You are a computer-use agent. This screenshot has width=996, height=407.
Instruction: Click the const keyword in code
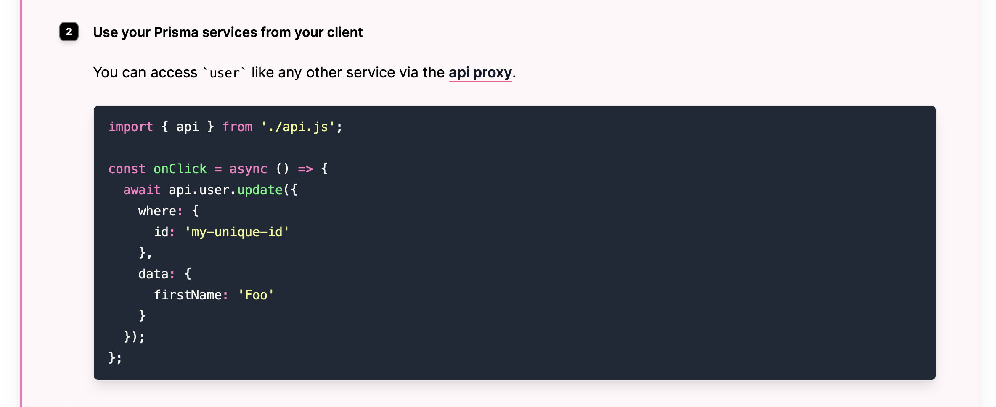click(x=127, y=169)
